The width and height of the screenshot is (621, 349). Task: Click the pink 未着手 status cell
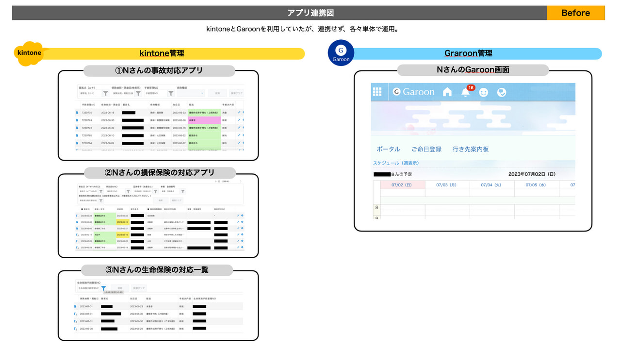pos(204,120)
